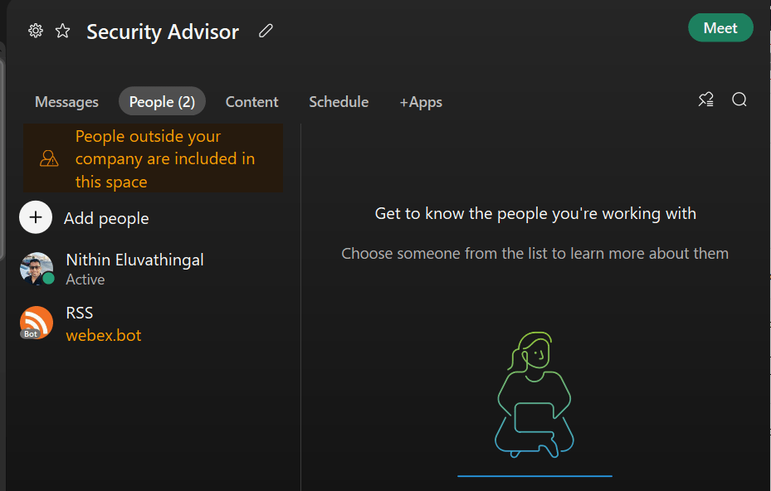
Task: Click Nithin Eluvathingal's profile avatar
Action: click(x=37, y=269)
